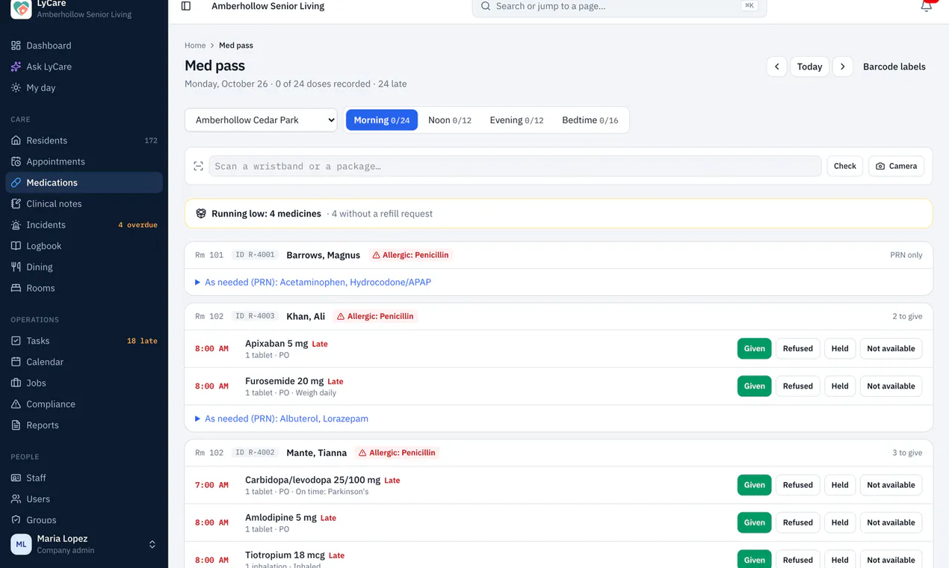This screenshot has width=949, height=568.
Task: Click the Today button
Action: tap(809, 67)
